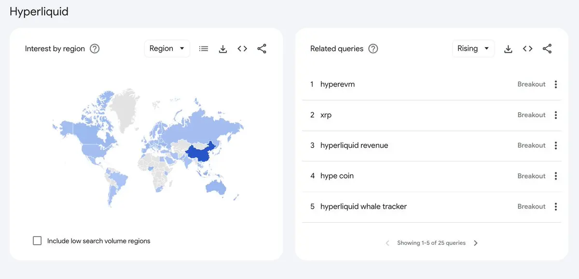The height and width of the screenshot is (279, 579).
Task: Click the Related queries title
Action: pos(337,49)
